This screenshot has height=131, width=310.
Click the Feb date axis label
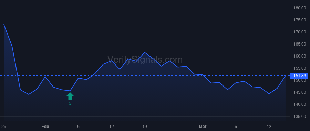(45, 127)
